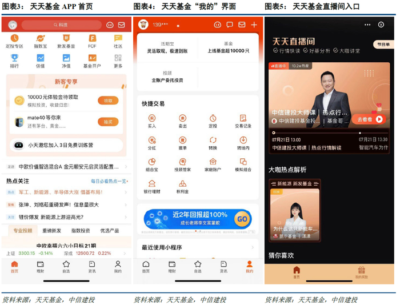
Task: Select 指数投资 tab
Action: coord(81,231)
